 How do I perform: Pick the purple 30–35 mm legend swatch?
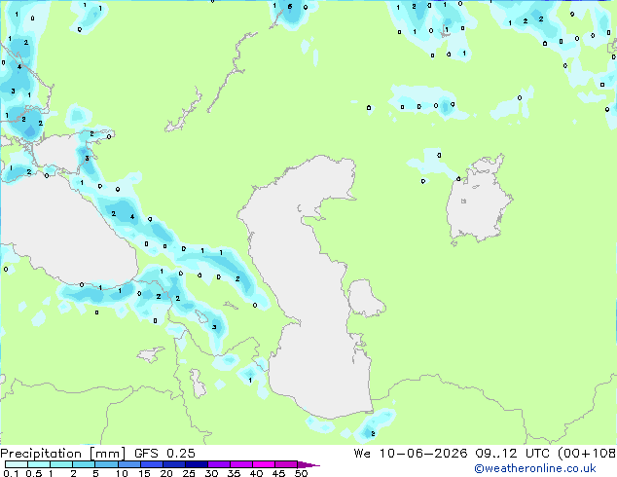pos(219,464)
